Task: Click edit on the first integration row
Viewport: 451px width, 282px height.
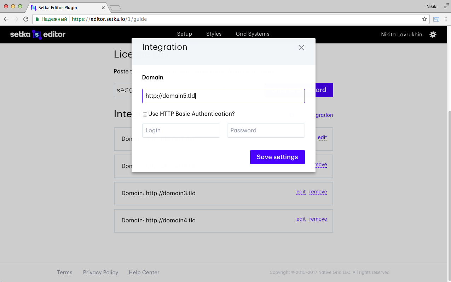Action: 322,137
